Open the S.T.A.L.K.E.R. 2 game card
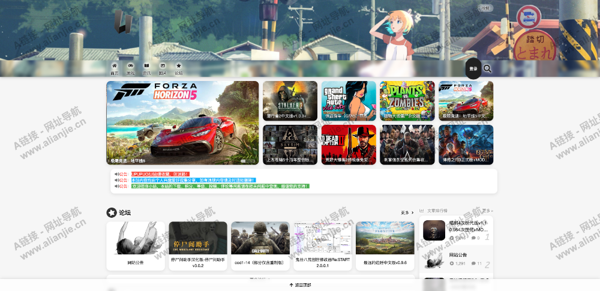The height and width of the screenshot is (291, 600). click(290, 101)
